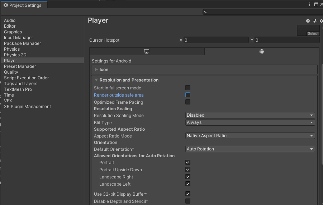Toggle Use 32-bit Display Buffer checkbox
323x205 pixels.
point(187,194)
